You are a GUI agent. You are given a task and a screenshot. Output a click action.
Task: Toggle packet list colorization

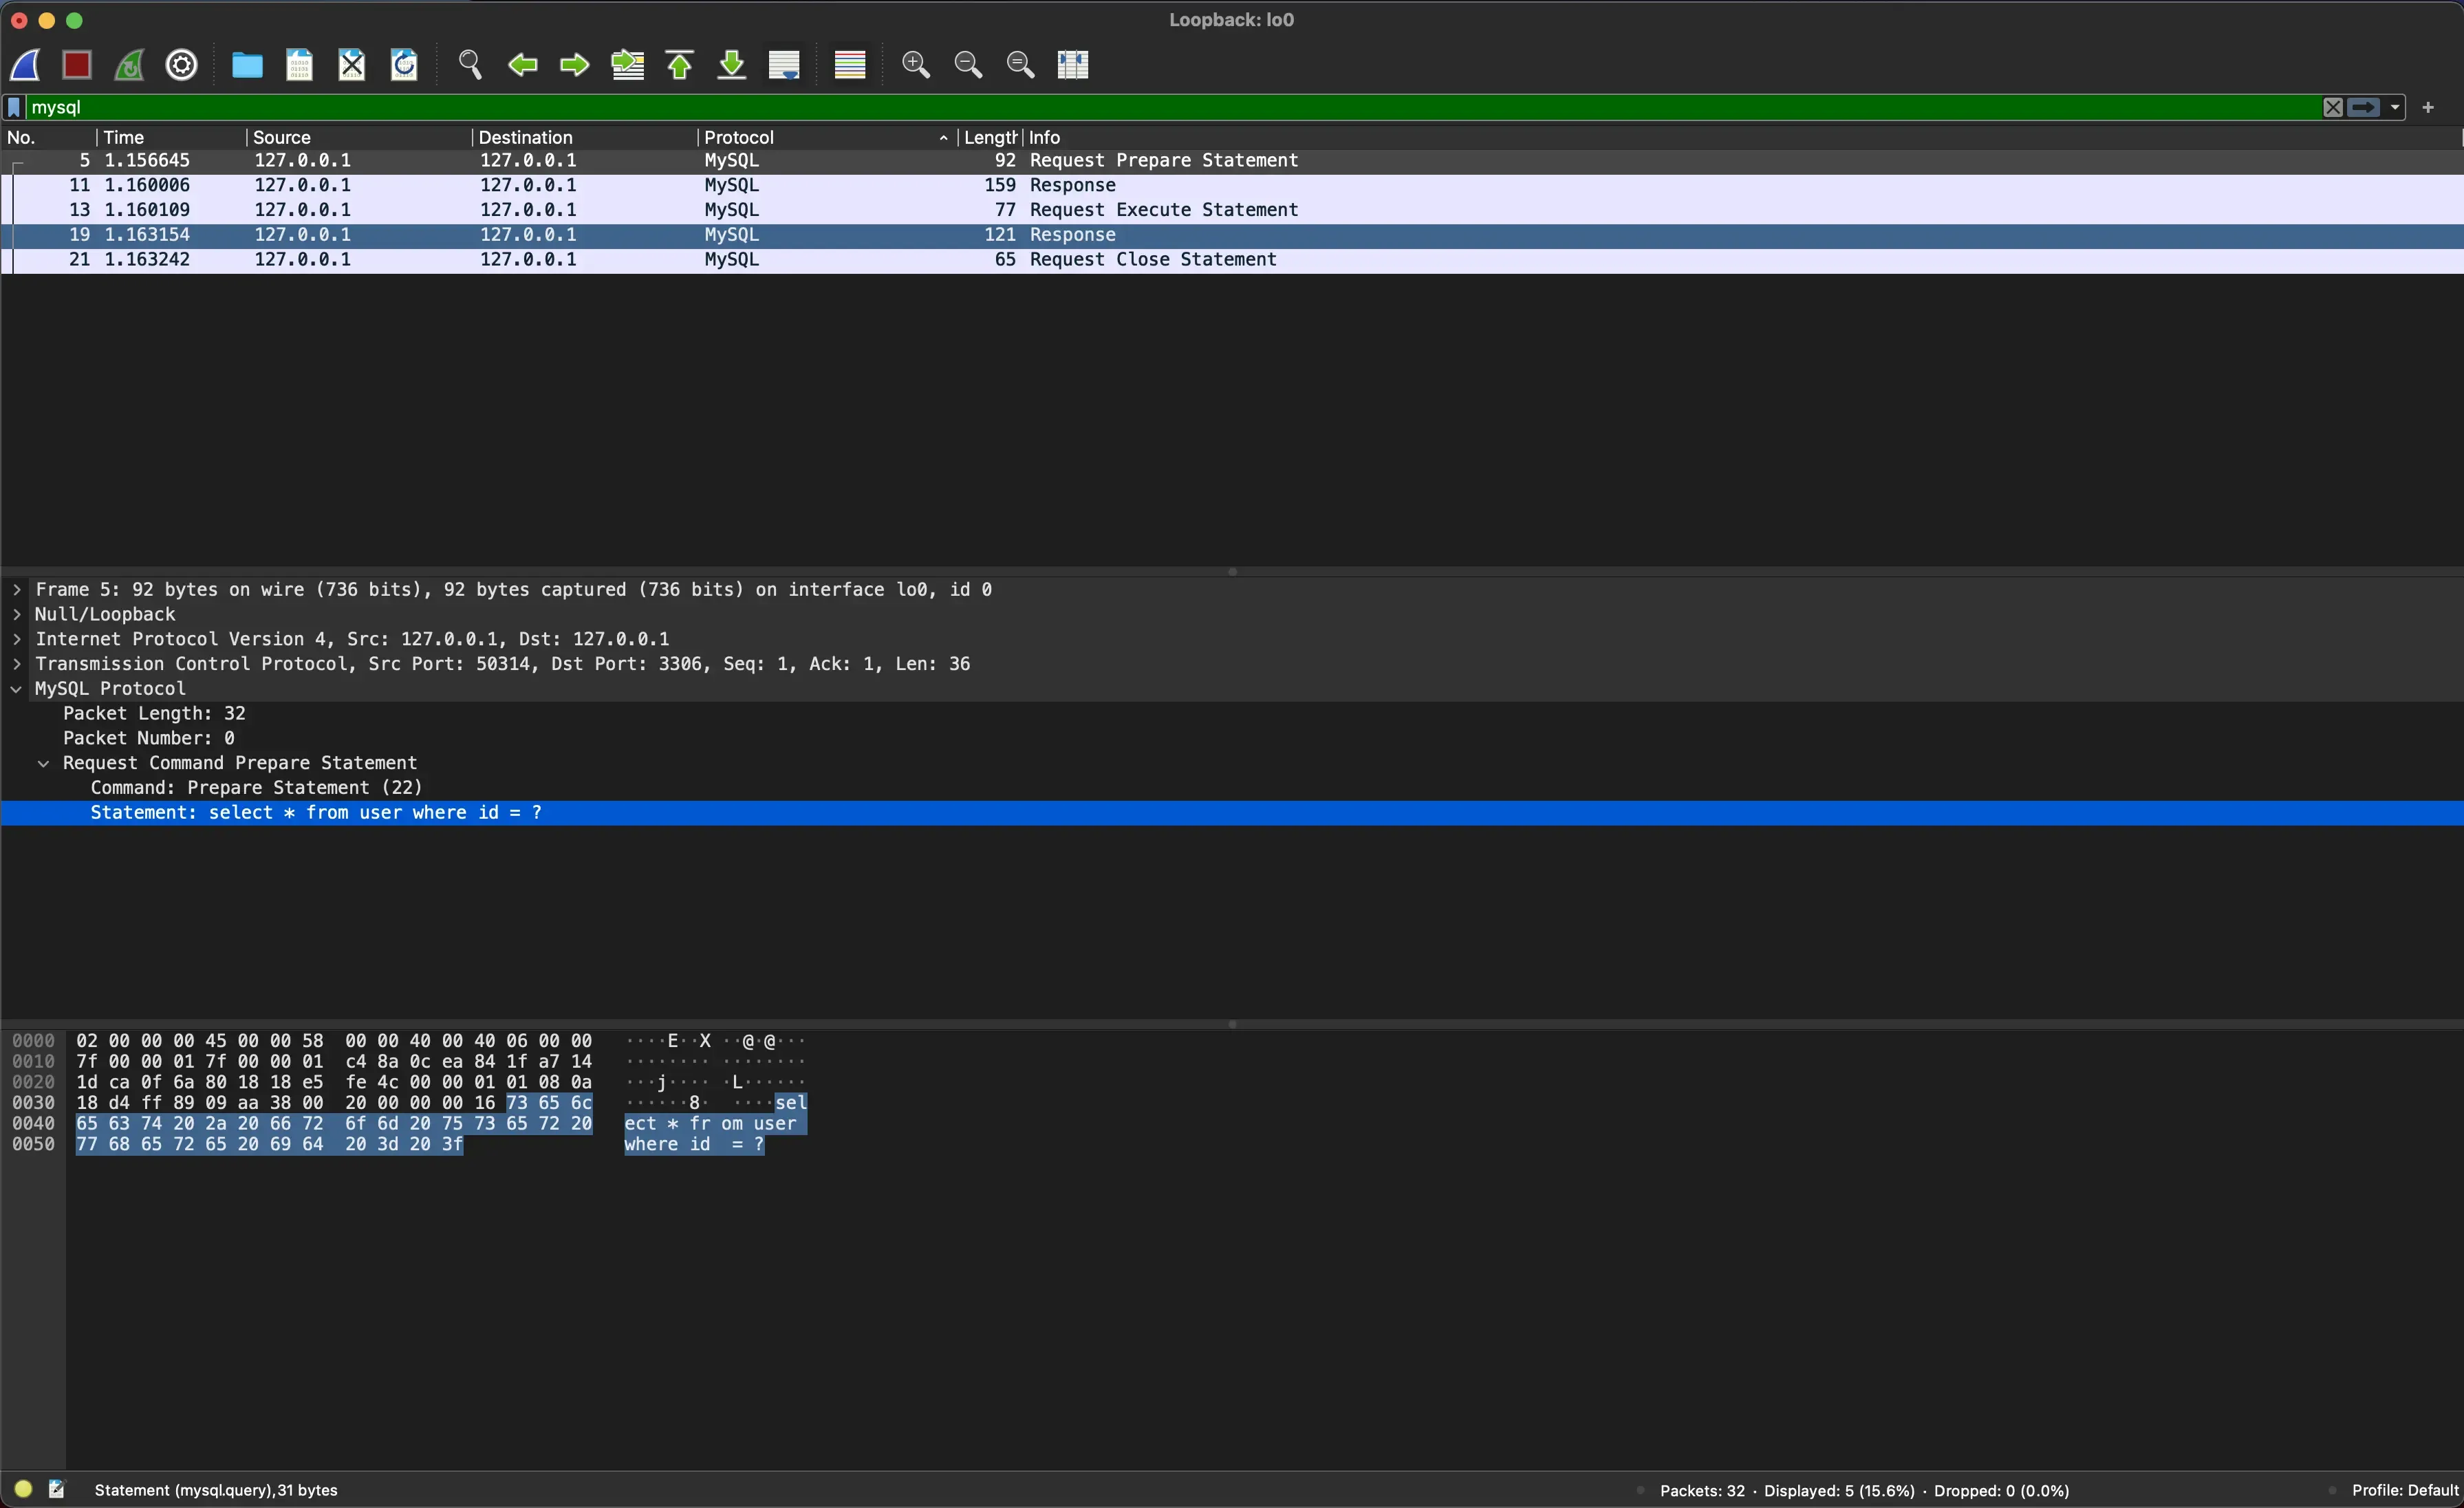pyautogui.click(x=850, y=65)
